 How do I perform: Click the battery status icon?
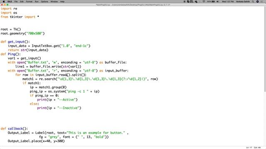coord(213,2)
